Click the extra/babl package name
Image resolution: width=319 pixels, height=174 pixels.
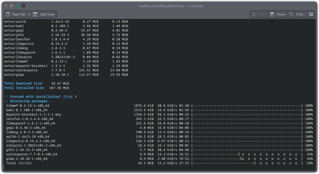pos(14,26)
